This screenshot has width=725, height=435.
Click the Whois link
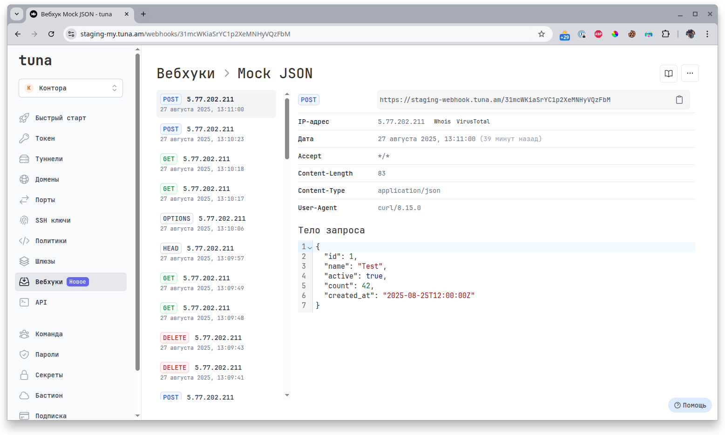tap(442, 122)
